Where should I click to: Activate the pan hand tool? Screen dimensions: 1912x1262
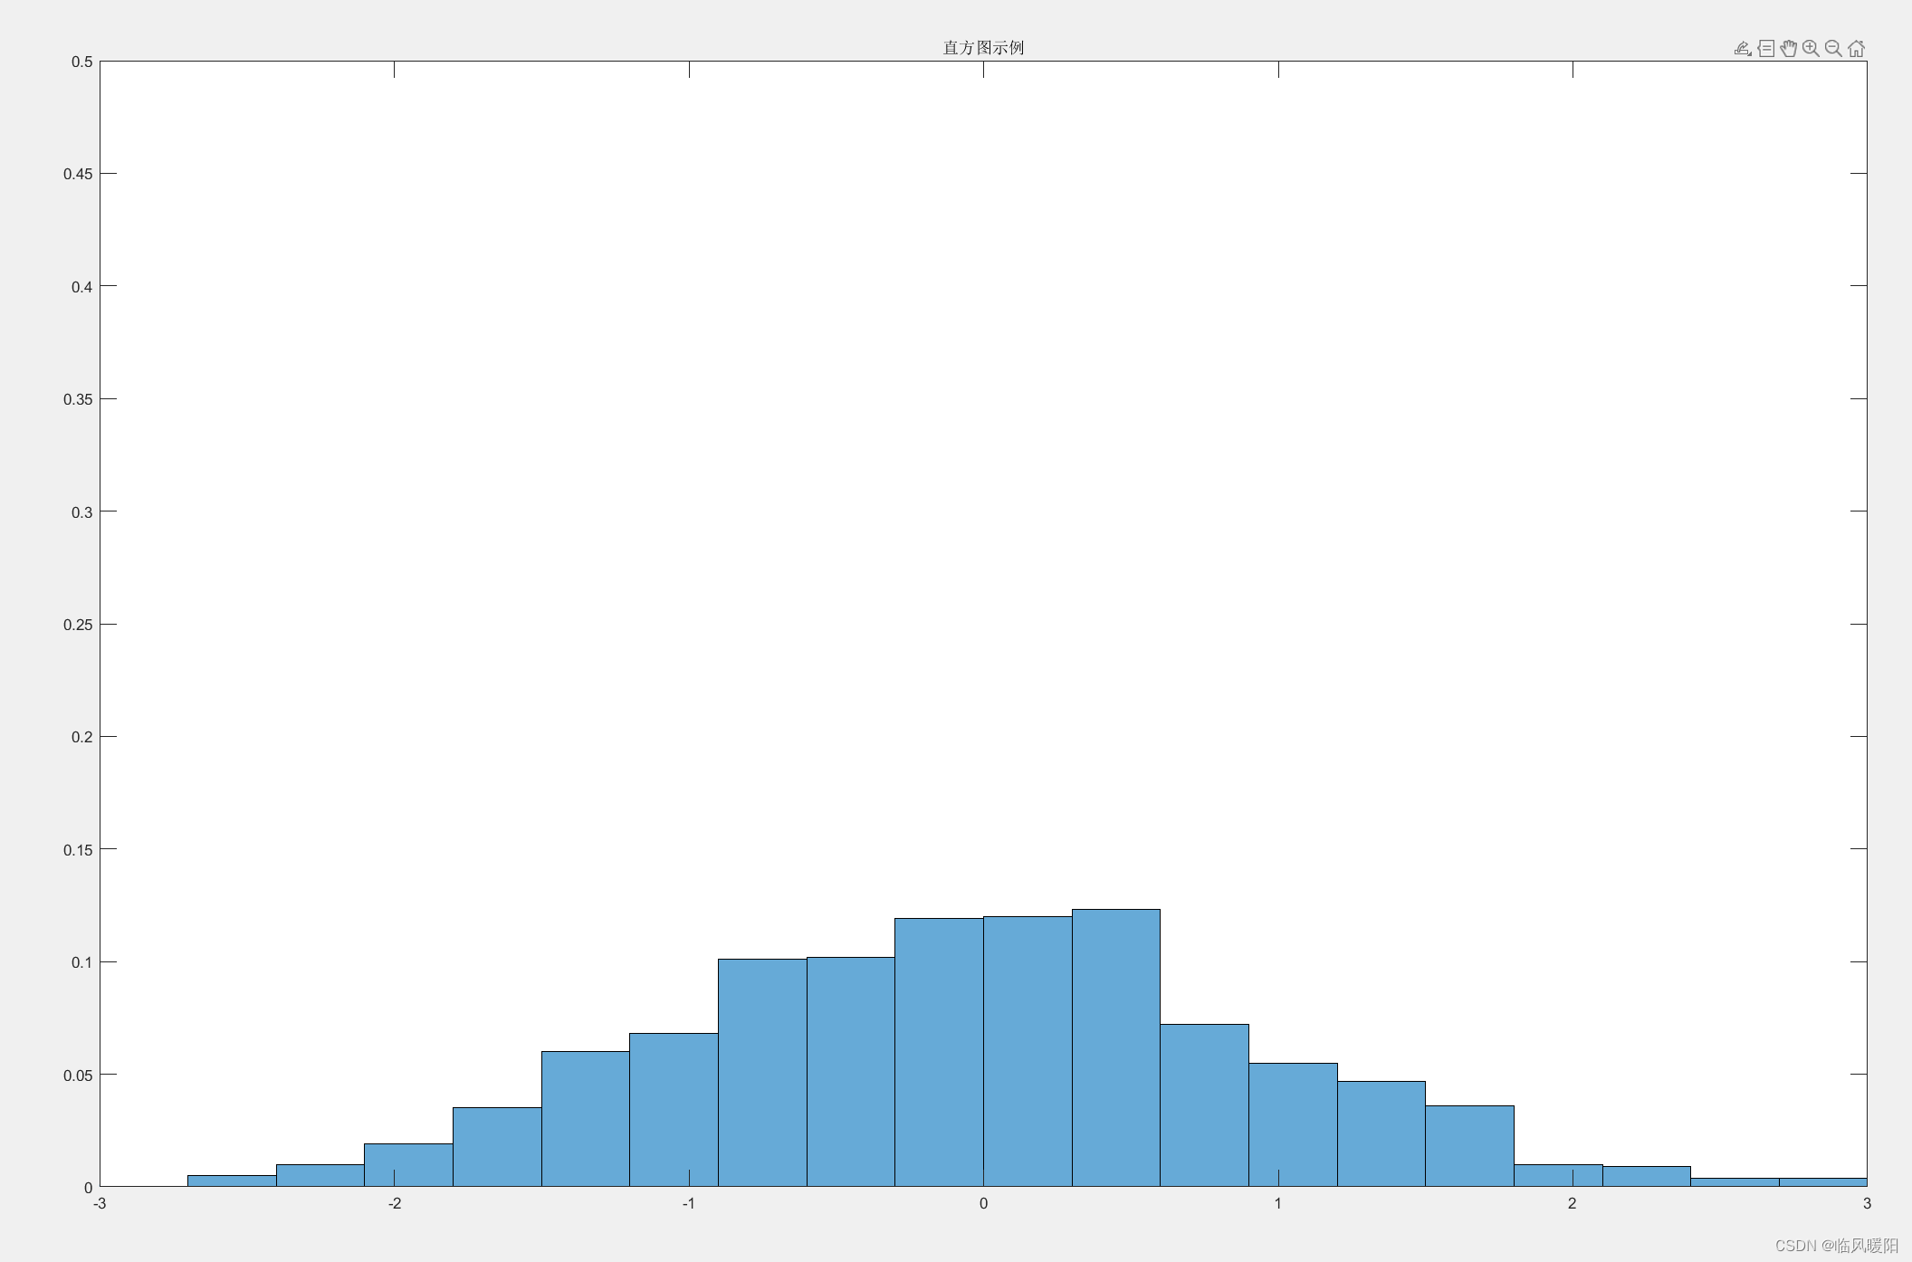(1788, 49)
